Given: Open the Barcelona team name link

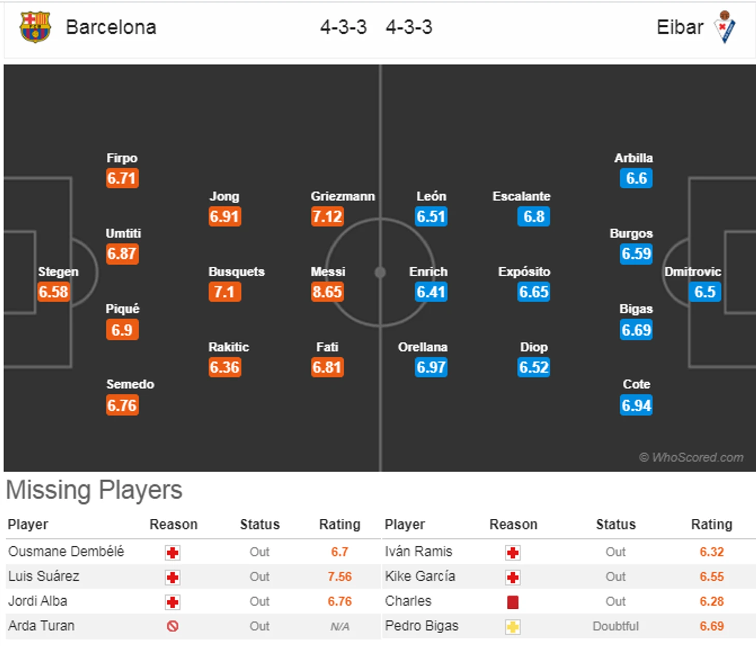Looking at the screenshot, I should [x=111, y=27].
